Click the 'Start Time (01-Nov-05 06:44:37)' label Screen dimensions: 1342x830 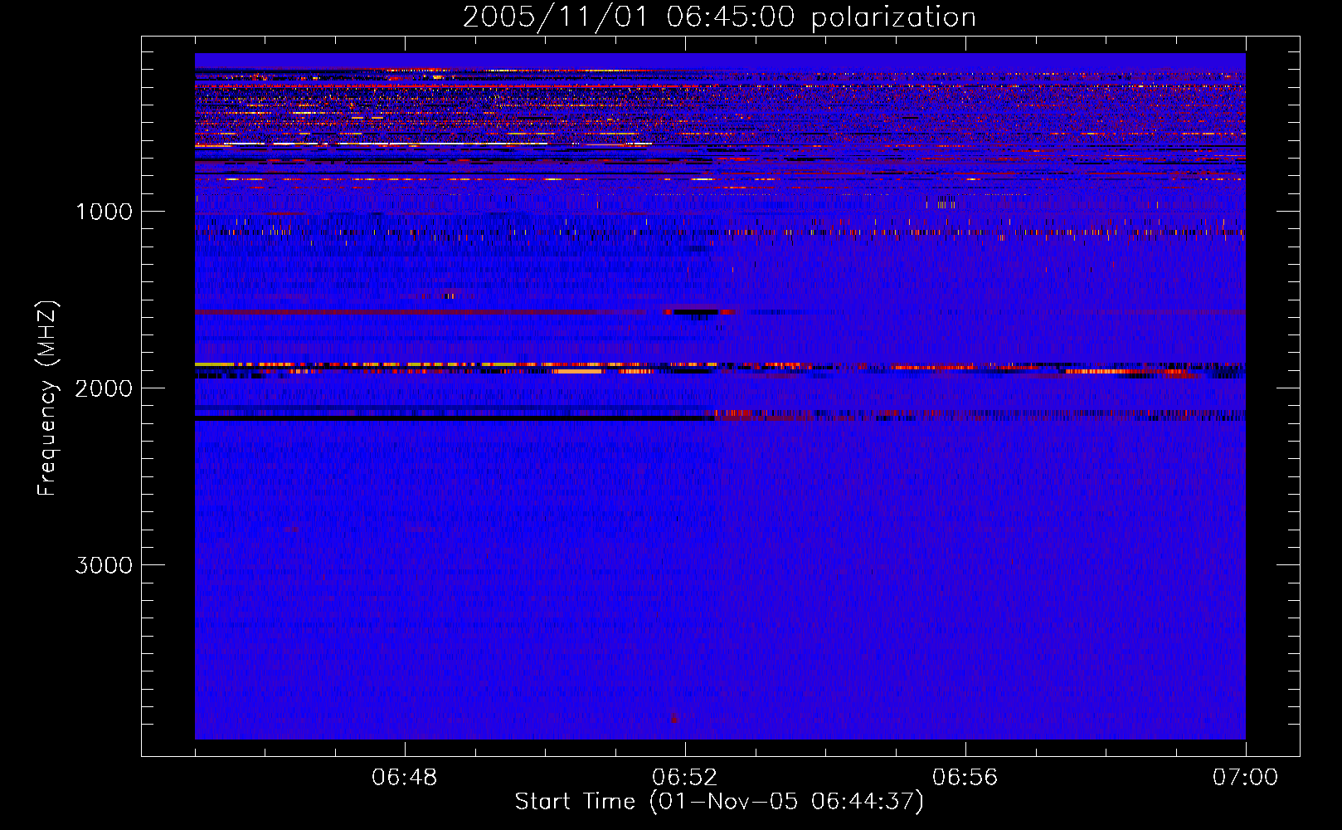[719, 802]
